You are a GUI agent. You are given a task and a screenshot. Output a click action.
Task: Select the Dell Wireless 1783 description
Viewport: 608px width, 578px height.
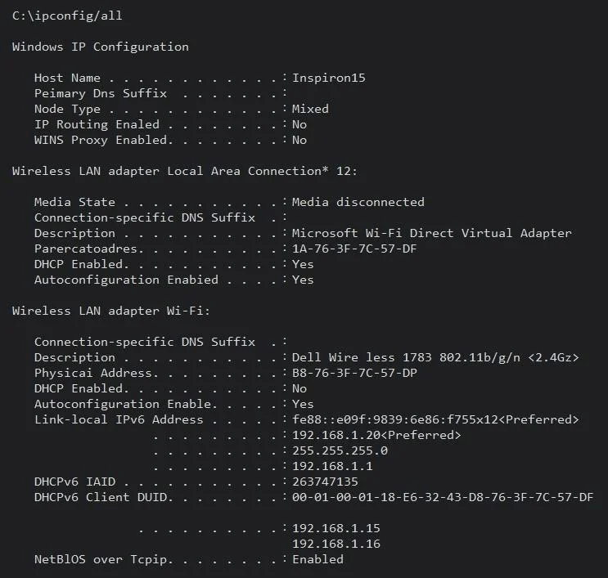click(x=435, y=357)
